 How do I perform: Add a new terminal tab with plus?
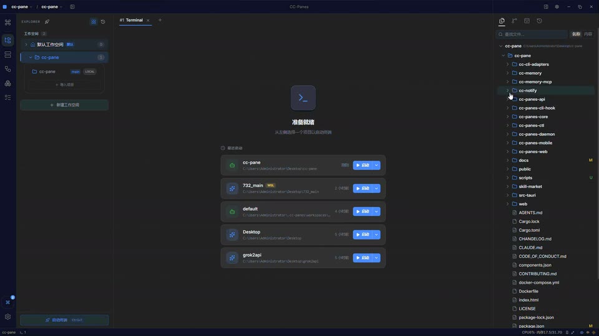point(160,20)
